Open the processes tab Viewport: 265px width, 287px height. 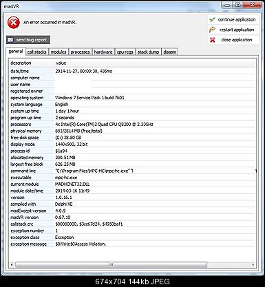(80, 52)
